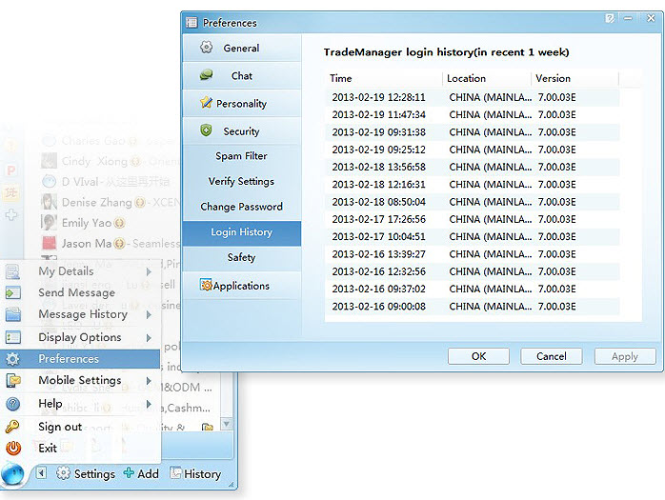Image resolution: width=665 pixels, height=500 pixels.
Task: Switch to the Change Password section
Action: coord(241,207)
